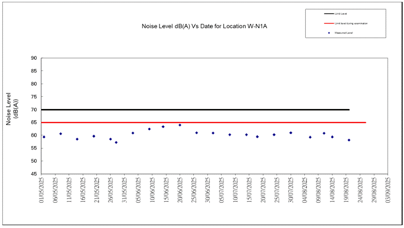The height and width of the screenshot is (228, 404).
Task: Select the 'Limit Level' legend label
Action: point(341,14)
